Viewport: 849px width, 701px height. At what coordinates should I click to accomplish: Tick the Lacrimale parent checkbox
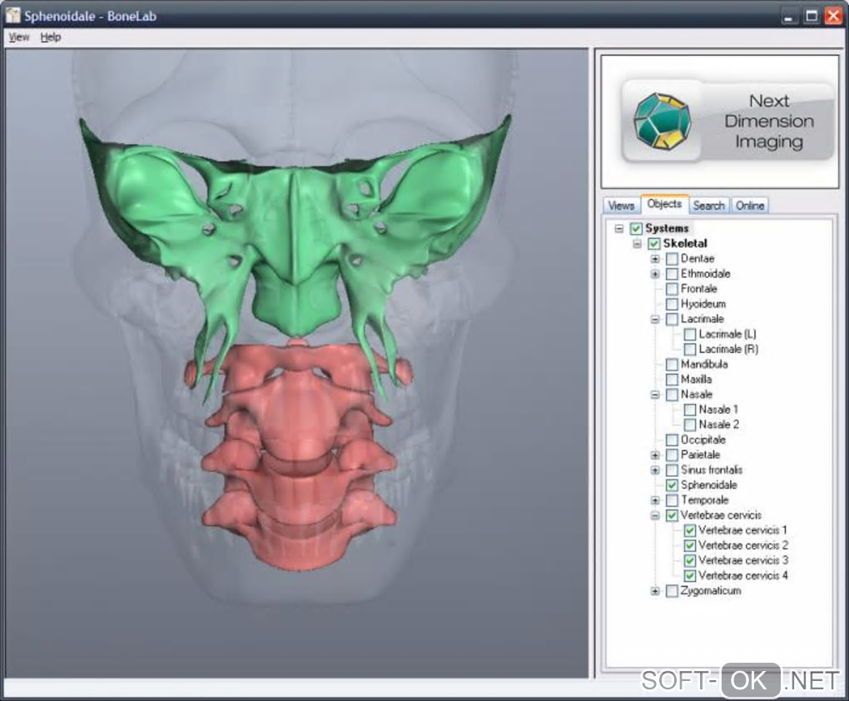coord(672,319)
